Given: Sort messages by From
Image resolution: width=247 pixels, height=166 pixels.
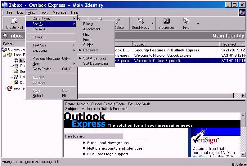Looking at the screenshot, I should click(96, 40).
